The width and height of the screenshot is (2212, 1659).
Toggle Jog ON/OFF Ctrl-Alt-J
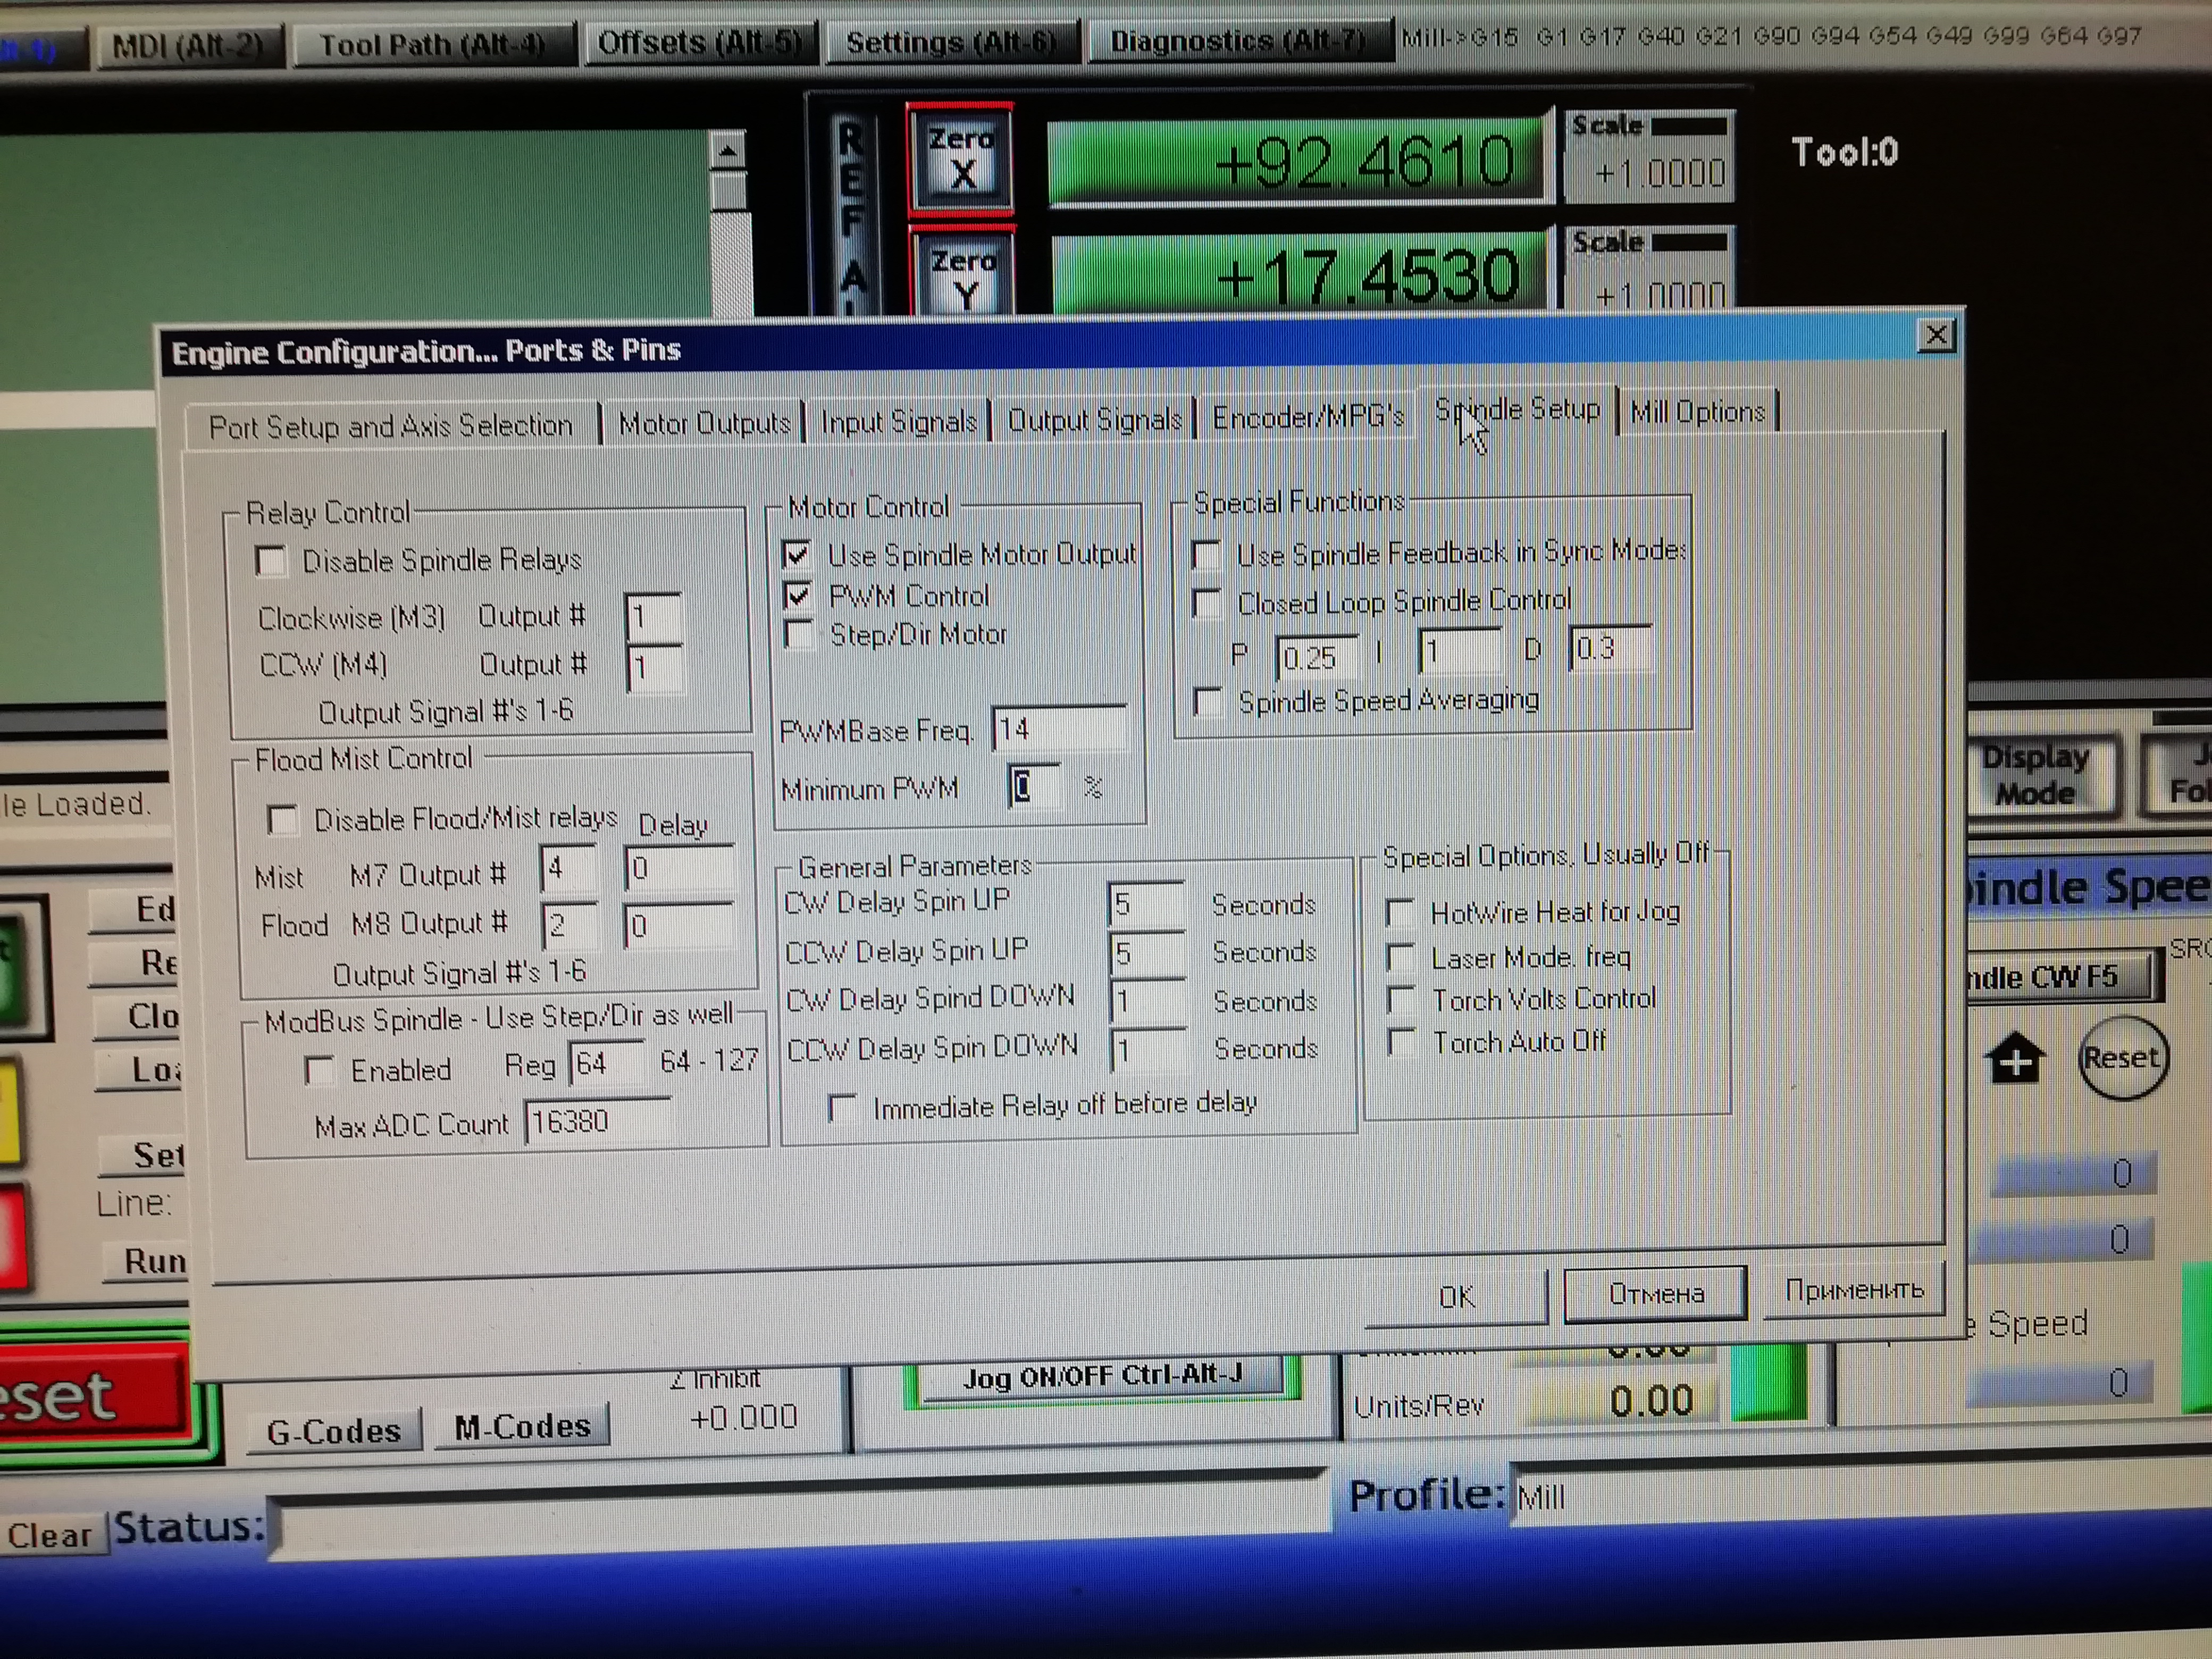pos(1101,1378)
